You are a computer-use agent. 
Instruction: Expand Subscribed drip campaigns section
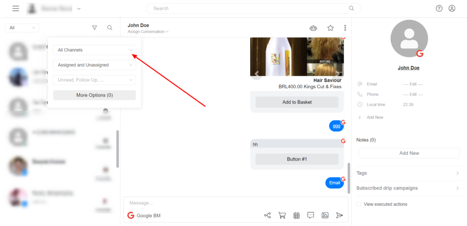409,188
